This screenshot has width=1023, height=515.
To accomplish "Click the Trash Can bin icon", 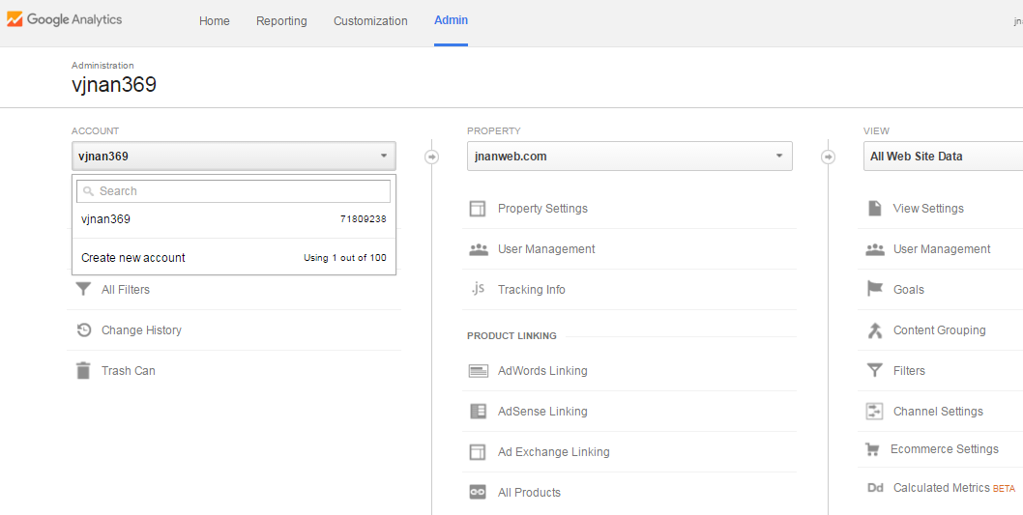I will [x=83, y=370].
